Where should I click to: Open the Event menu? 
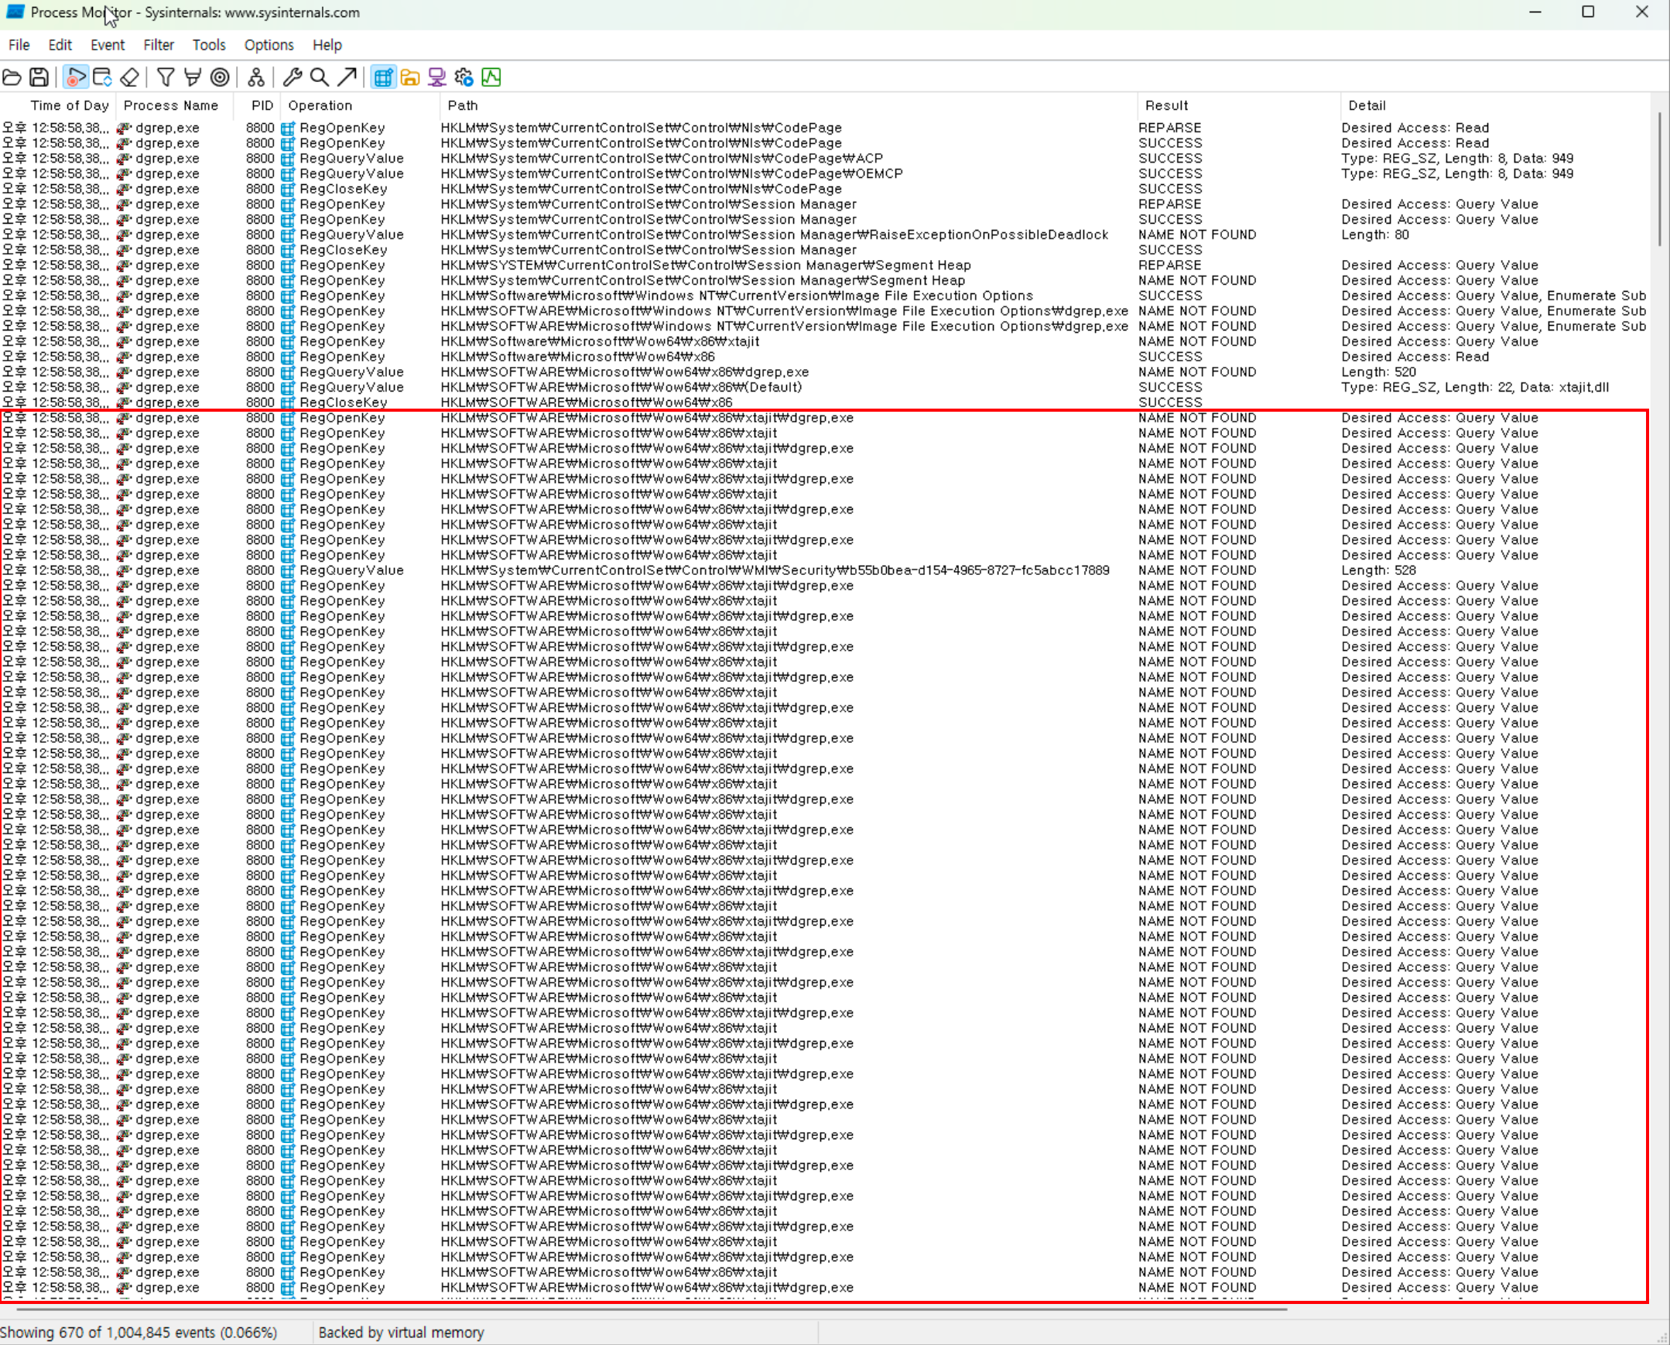107,45
